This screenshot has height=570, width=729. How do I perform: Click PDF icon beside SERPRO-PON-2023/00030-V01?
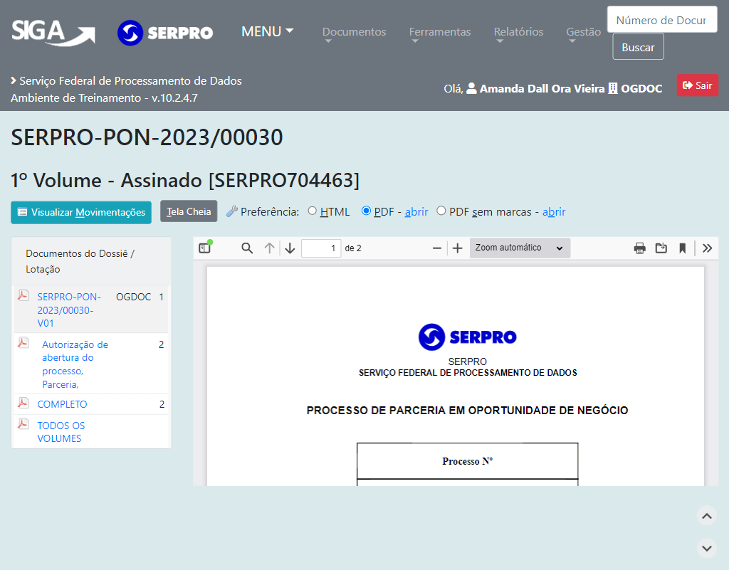(23, 295)
